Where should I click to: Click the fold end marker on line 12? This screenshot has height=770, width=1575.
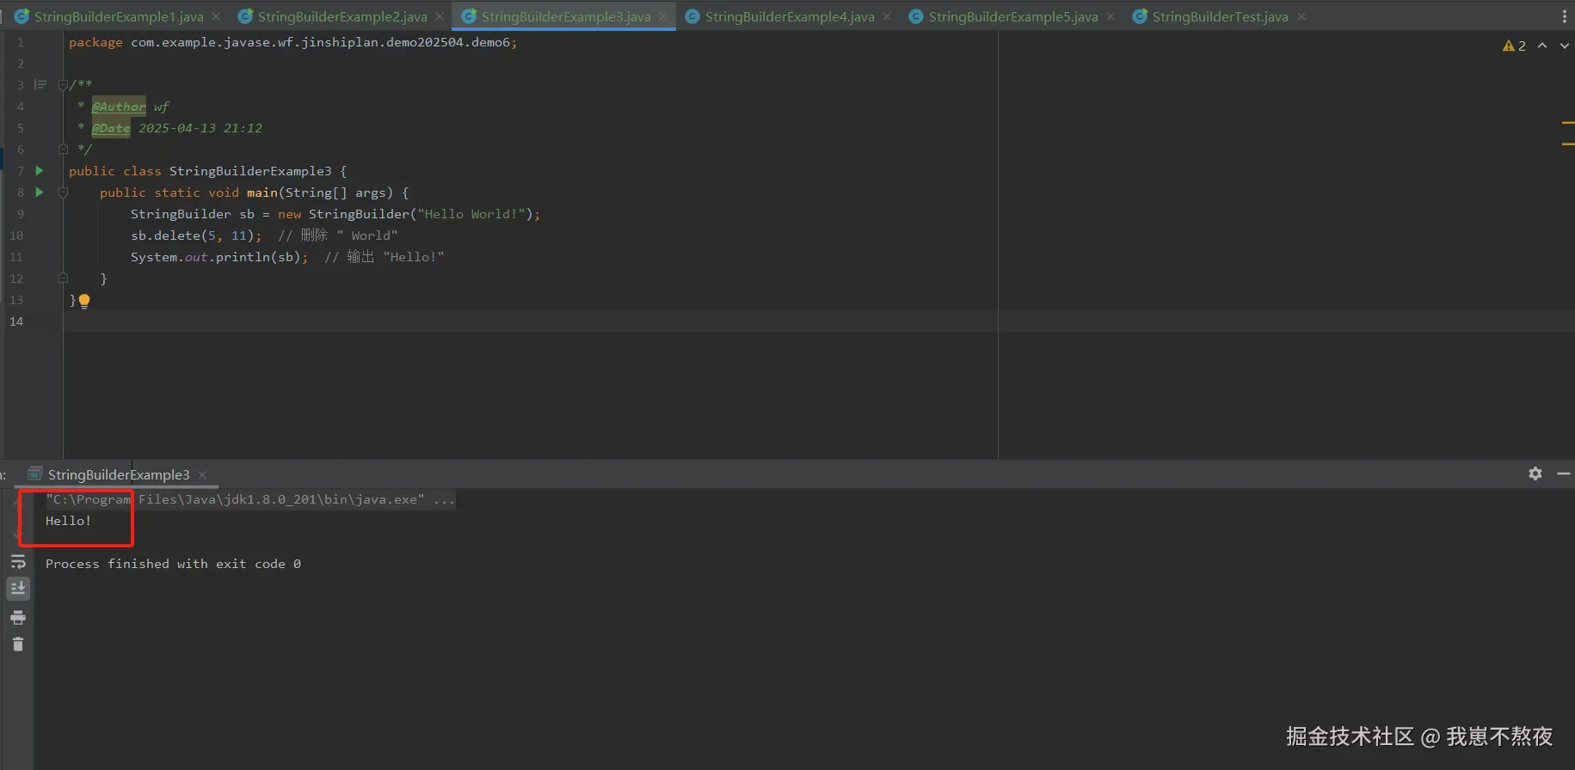coord(63,278)
